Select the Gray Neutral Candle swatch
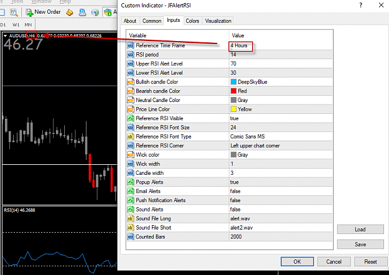This screenshot has height=275, width=389. [233, 100]
